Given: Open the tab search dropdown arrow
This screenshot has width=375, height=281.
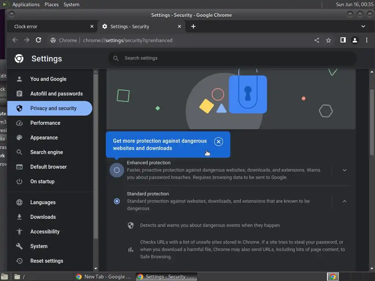Looking at the screenshot, I should pos(363,26).
